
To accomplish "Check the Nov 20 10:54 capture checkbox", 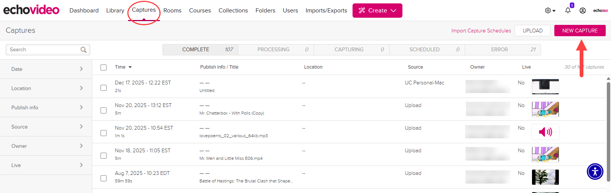I will pyautogui.click(x=104, y=133).
